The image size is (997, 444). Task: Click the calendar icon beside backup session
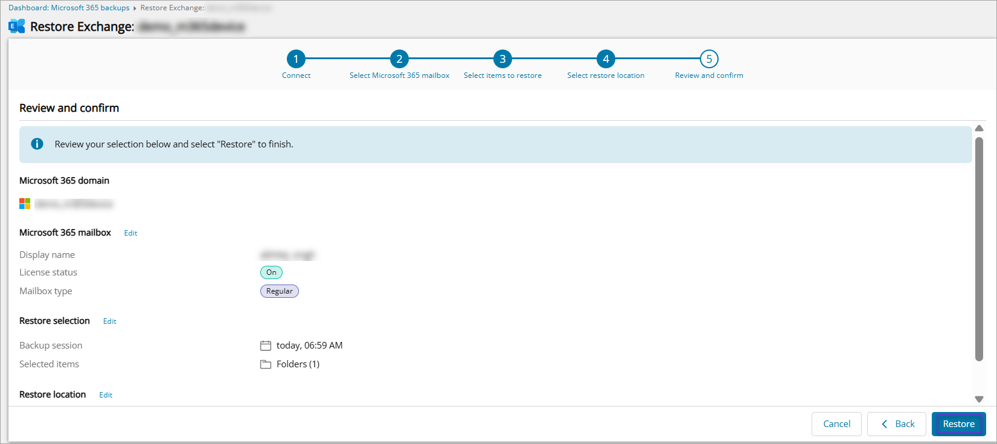[x=266, y=346]
